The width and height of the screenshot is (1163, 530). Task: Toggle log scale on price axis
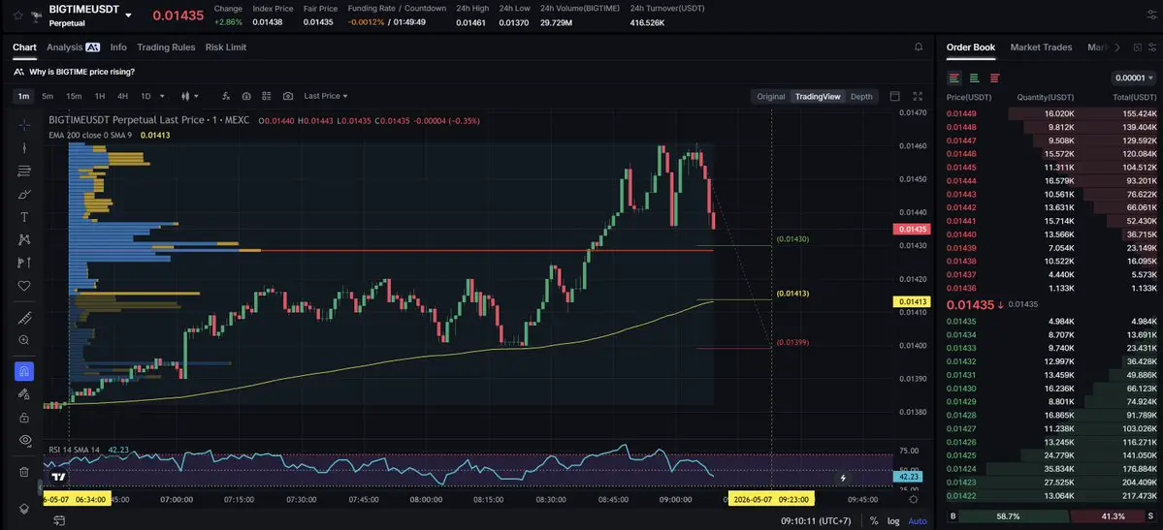click(x=893, y=521)
